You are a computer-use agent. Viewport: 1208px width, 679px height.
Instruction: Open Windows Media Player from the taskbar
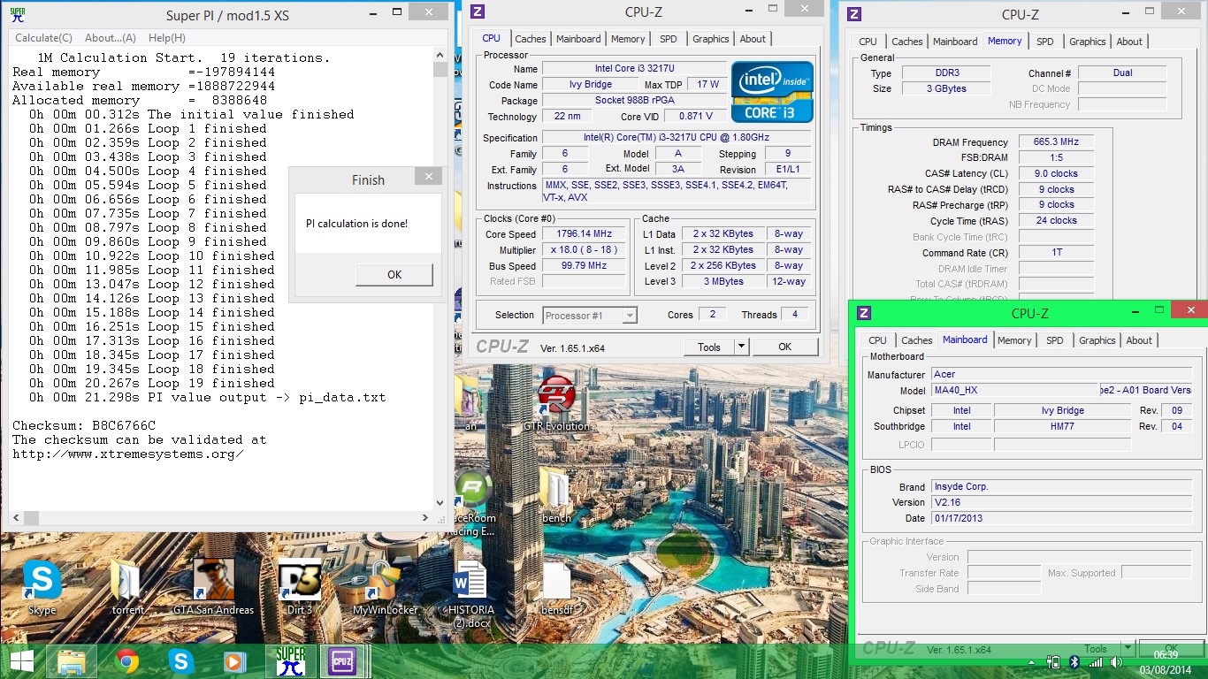(x=234, y=661)
